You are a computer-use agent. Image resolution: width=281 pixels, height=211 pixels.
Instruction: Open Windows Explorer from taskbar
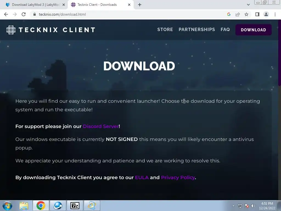[24, 206]
